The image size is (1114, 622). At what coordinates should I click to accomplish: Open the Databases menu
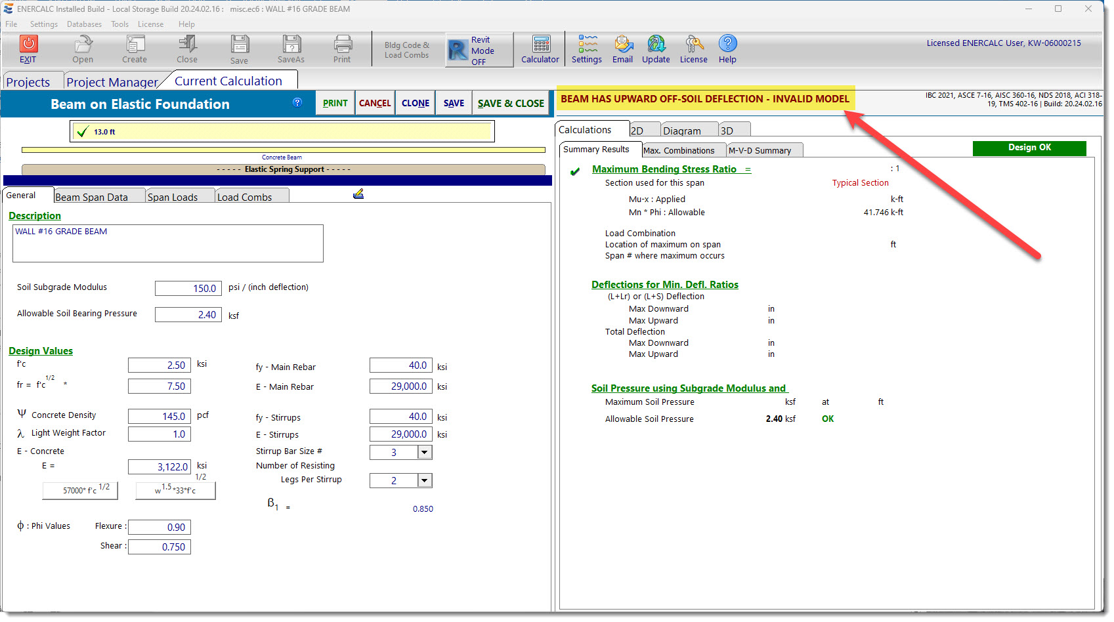point(84,24)
